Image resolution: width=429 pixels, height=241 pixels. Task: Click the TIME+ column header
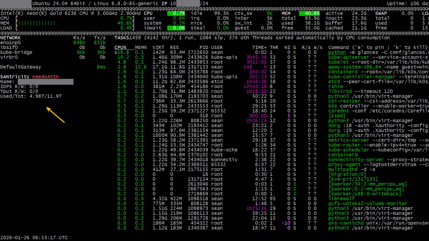pyautogui.click(x=259, y=47)
